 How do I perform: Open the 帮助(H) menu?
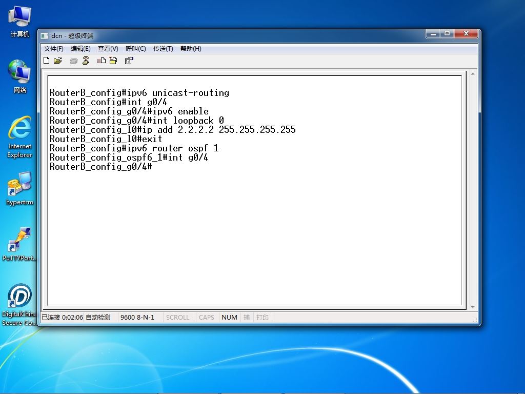click(x=191, y=49)
